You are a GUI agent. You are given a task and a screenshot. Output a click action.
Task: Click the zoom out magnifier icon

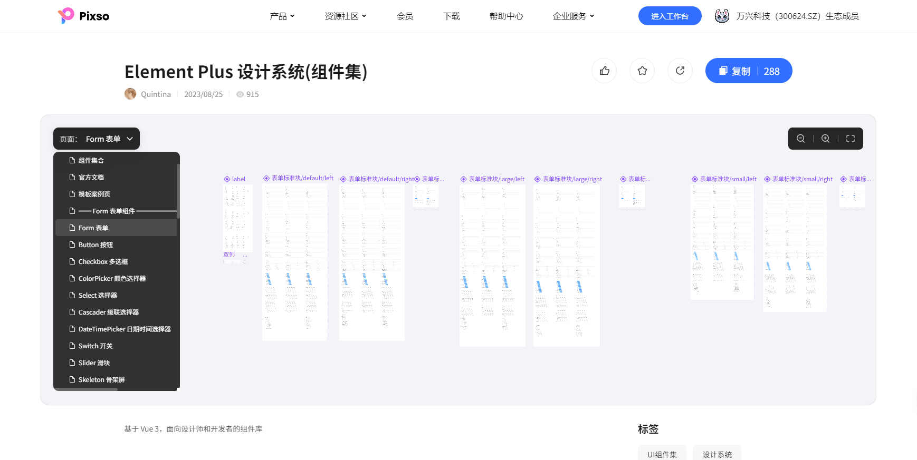(x=800, y=139)
